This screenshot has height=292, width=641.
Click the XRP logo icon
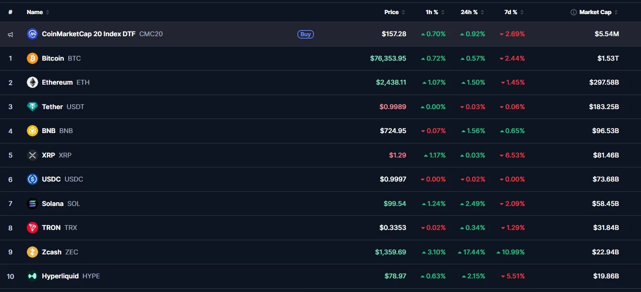click(32, 155)
